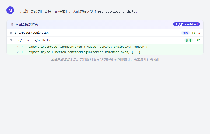Click line number 2 in the diff
Image resolution: width=210 pixels, height=134 pixels.
coord(18,52)
